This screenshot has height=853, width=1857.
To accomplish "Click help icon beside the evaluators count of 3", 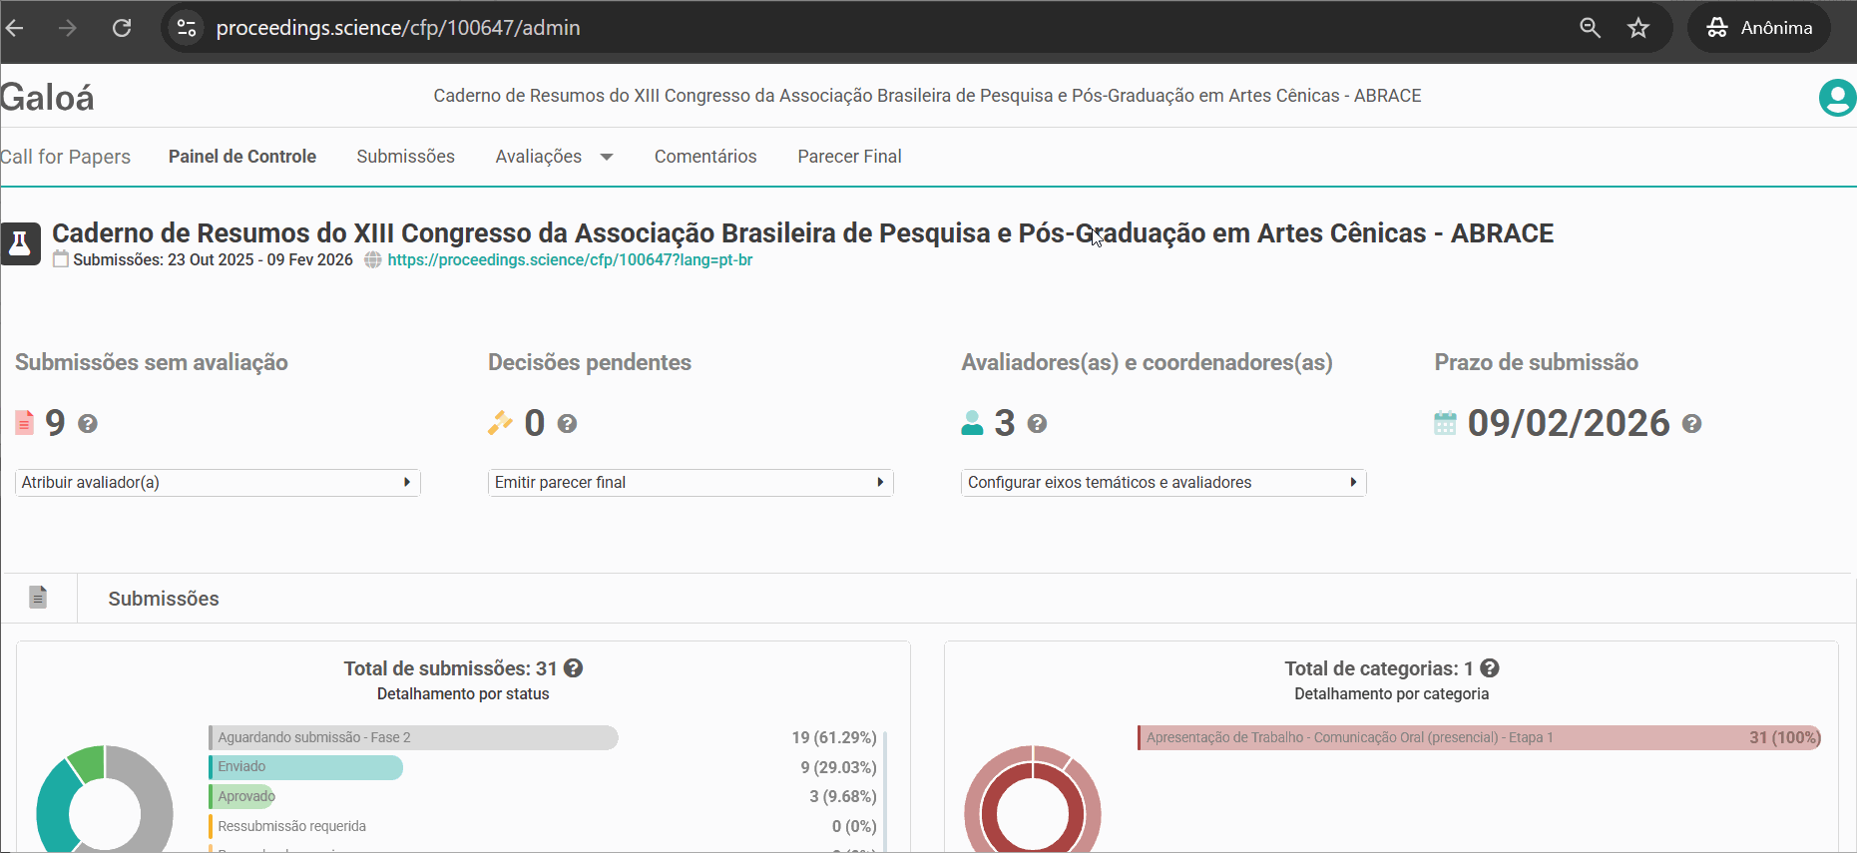I will [1037, 424].
